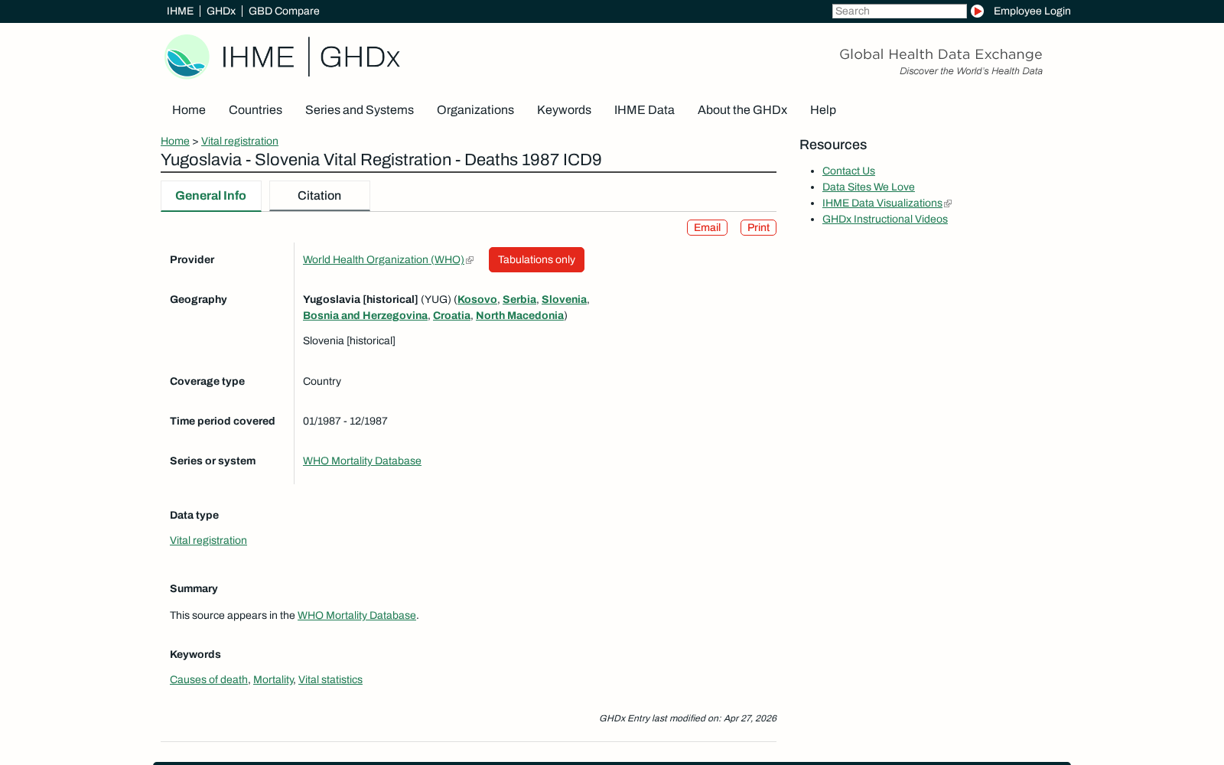The width and height of the screenshot is (1224, 765).
Task: Submit search with the red arrow button
Action: pyautogui.click(x=977, y=11)
